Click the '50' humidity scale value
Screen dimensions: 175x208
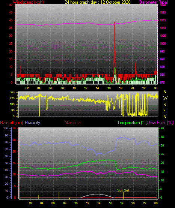(x=6, y=163)
